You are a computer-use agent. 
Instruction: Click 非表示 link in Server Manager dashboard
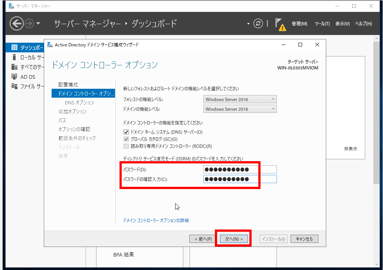pos(350,149)
